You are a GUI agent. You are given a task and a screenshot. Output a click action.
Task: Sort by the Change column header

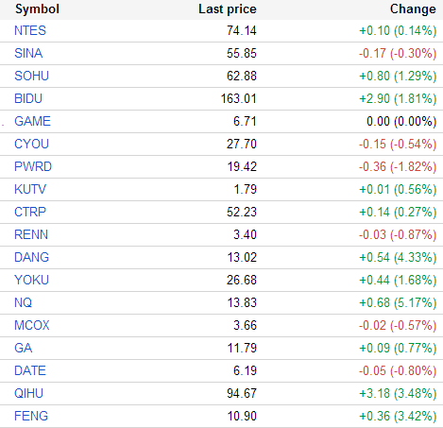point(413,9)
